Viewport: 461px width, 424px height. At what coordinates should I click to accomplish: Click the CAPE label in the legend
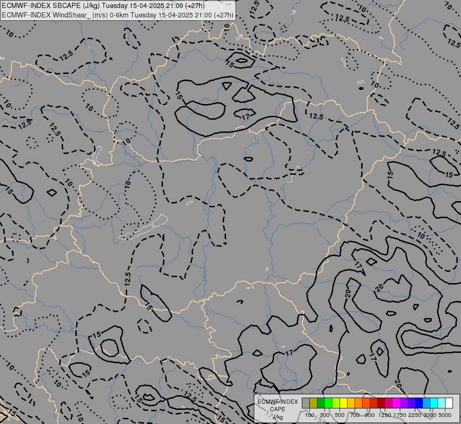[x=277, y=409]
